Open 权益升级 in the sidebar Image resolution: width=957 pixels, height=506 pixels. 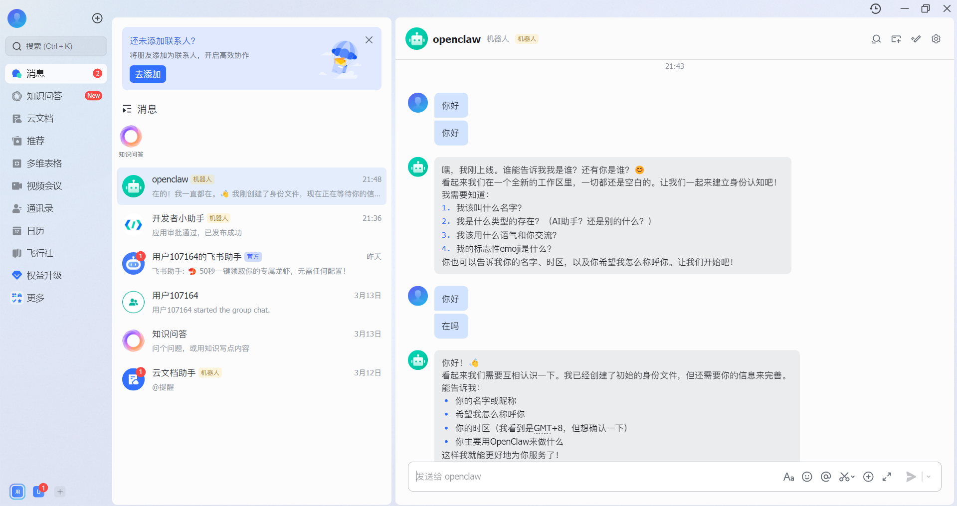click(56, 276)
